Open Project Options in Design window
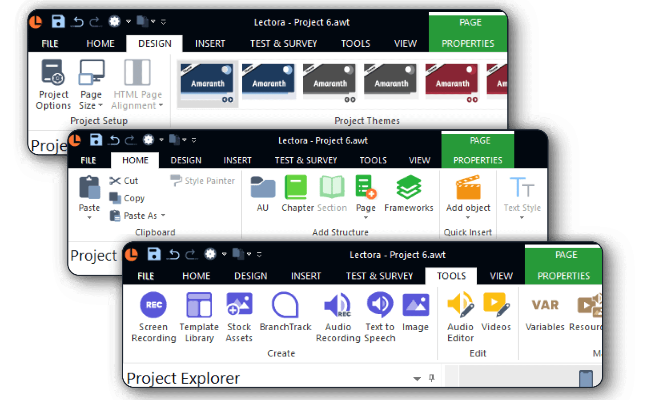Image resolution: width=667 pixels, height=400 pixels. click(x=53, y=84)
